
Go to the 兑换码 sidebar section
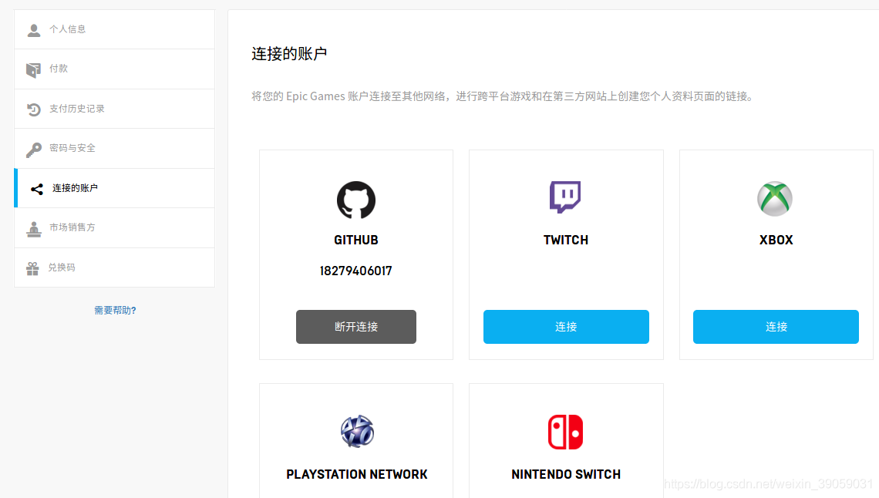(x=114, y=268)
